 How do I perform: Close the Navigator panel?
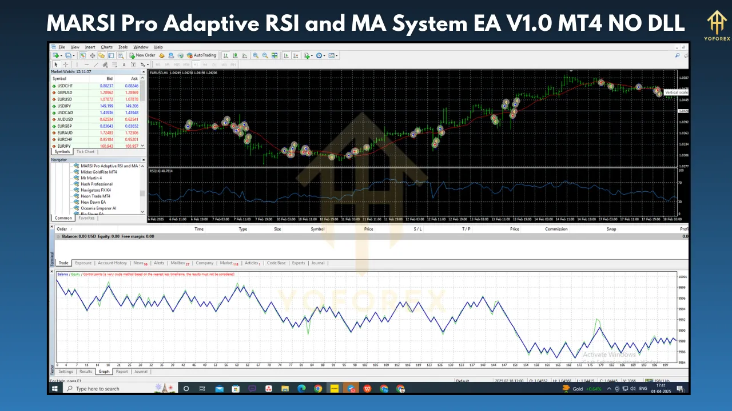pyautogui.click(x=144, y=160)
